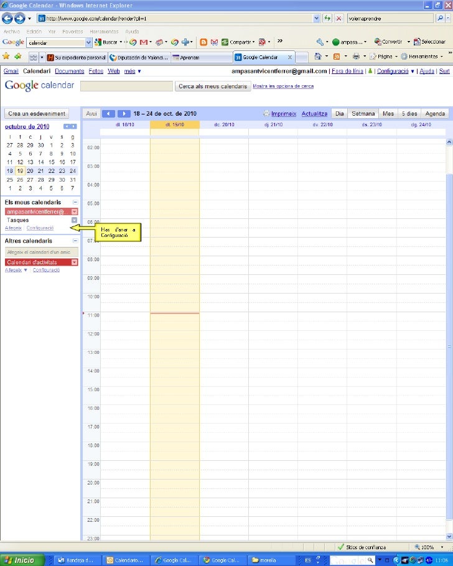Stop loading with the red X icon

[x=339, y=18]
